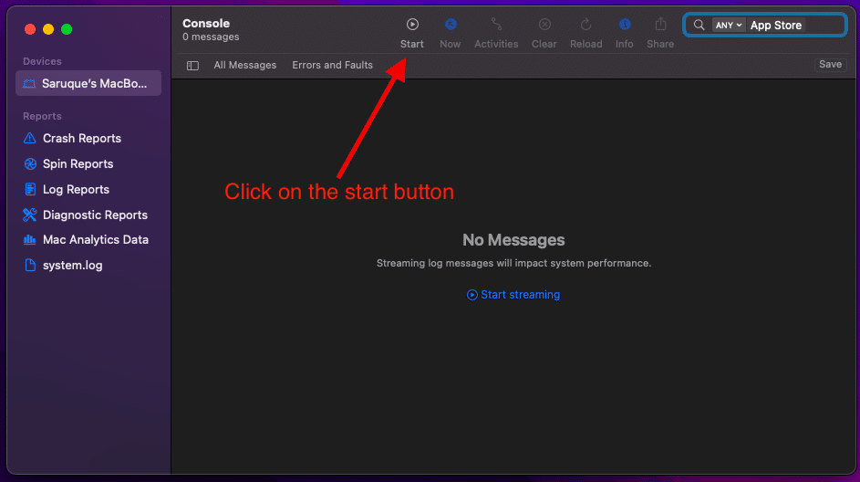Click the Clear messages icon
This screenshot has width=860, height=482.
click(x=544, y=26)
